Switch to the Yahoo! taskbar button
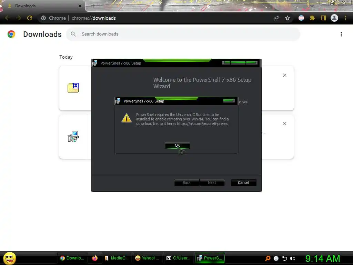The image size is (353, 265). pyautogui.click(x=147, y=258)
